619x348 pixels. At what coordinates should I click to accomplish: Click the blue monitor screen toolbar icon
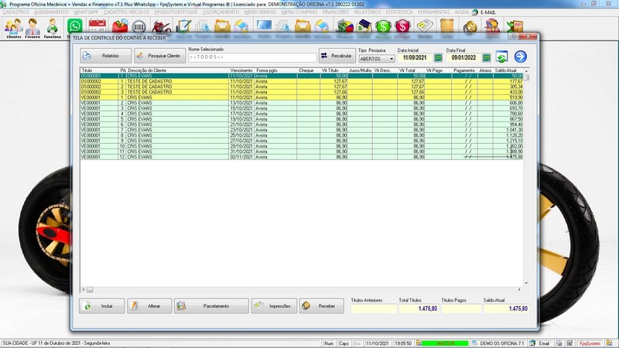pos(264,26)
